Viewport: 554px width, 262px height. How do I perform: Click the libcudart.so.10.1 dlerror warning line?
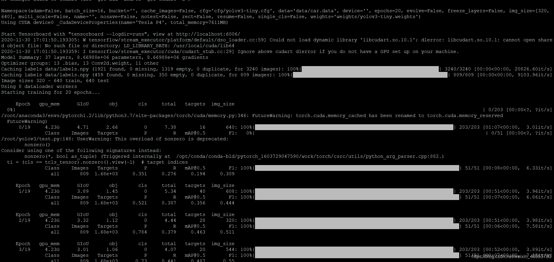[277, 43]
